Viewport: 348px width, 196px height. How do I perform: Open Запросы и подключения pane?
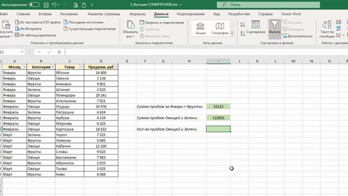162,22
